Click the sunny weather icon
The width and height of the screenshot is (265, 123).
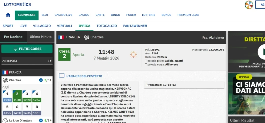(133, 54)
